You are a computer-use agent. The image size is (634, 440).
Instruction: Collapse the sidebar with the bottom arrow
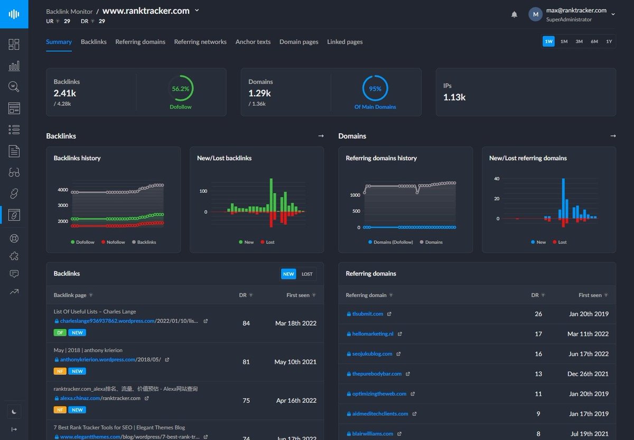(14, 429)
